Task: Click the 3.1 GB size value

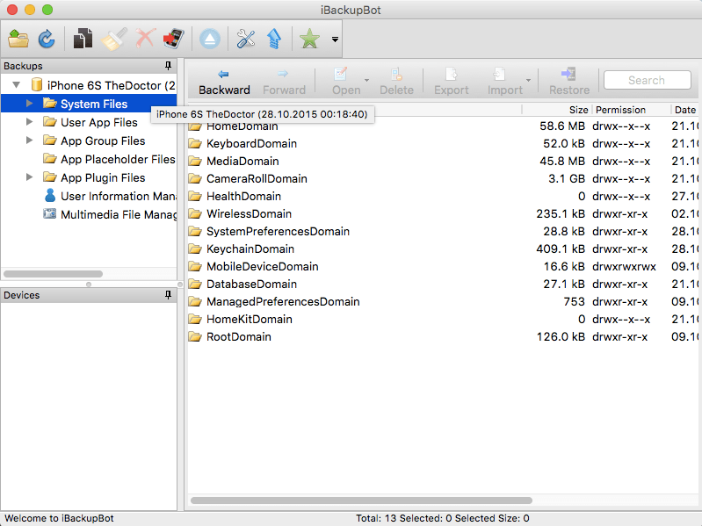Action: point(567,178)
